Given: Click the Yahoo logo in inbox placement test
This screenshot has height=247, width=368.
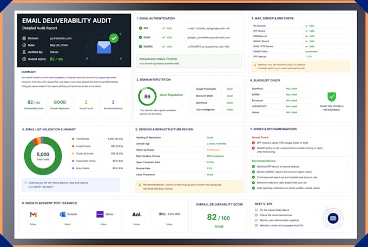Looking at the screenshot, I should click(x=100, y=214).
